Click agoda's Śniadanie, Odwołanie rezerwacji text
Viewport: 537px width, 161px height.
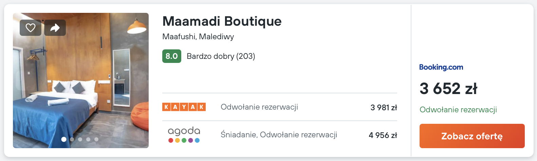click(x=279, y=135)
